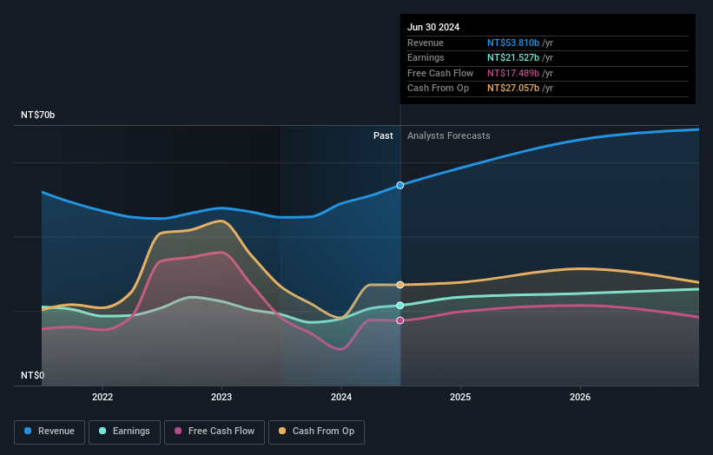Click the NT$70b axis label

click(x=37, y=115)
